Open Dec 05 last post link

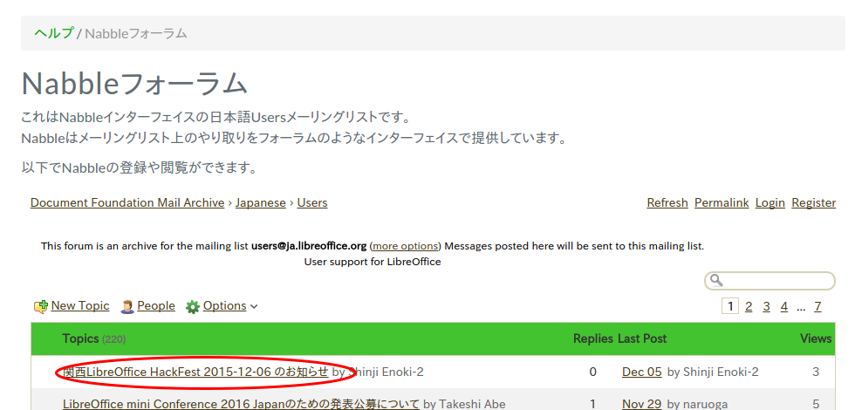(x=642, y=372)
